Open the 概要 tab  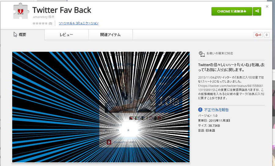point(22,35)
